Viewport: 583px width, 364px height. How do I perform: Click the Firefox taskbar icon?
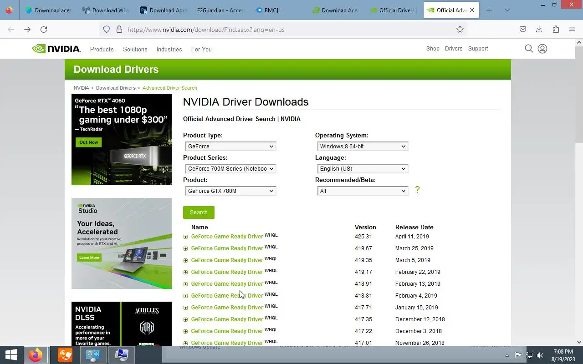(36, 355)
